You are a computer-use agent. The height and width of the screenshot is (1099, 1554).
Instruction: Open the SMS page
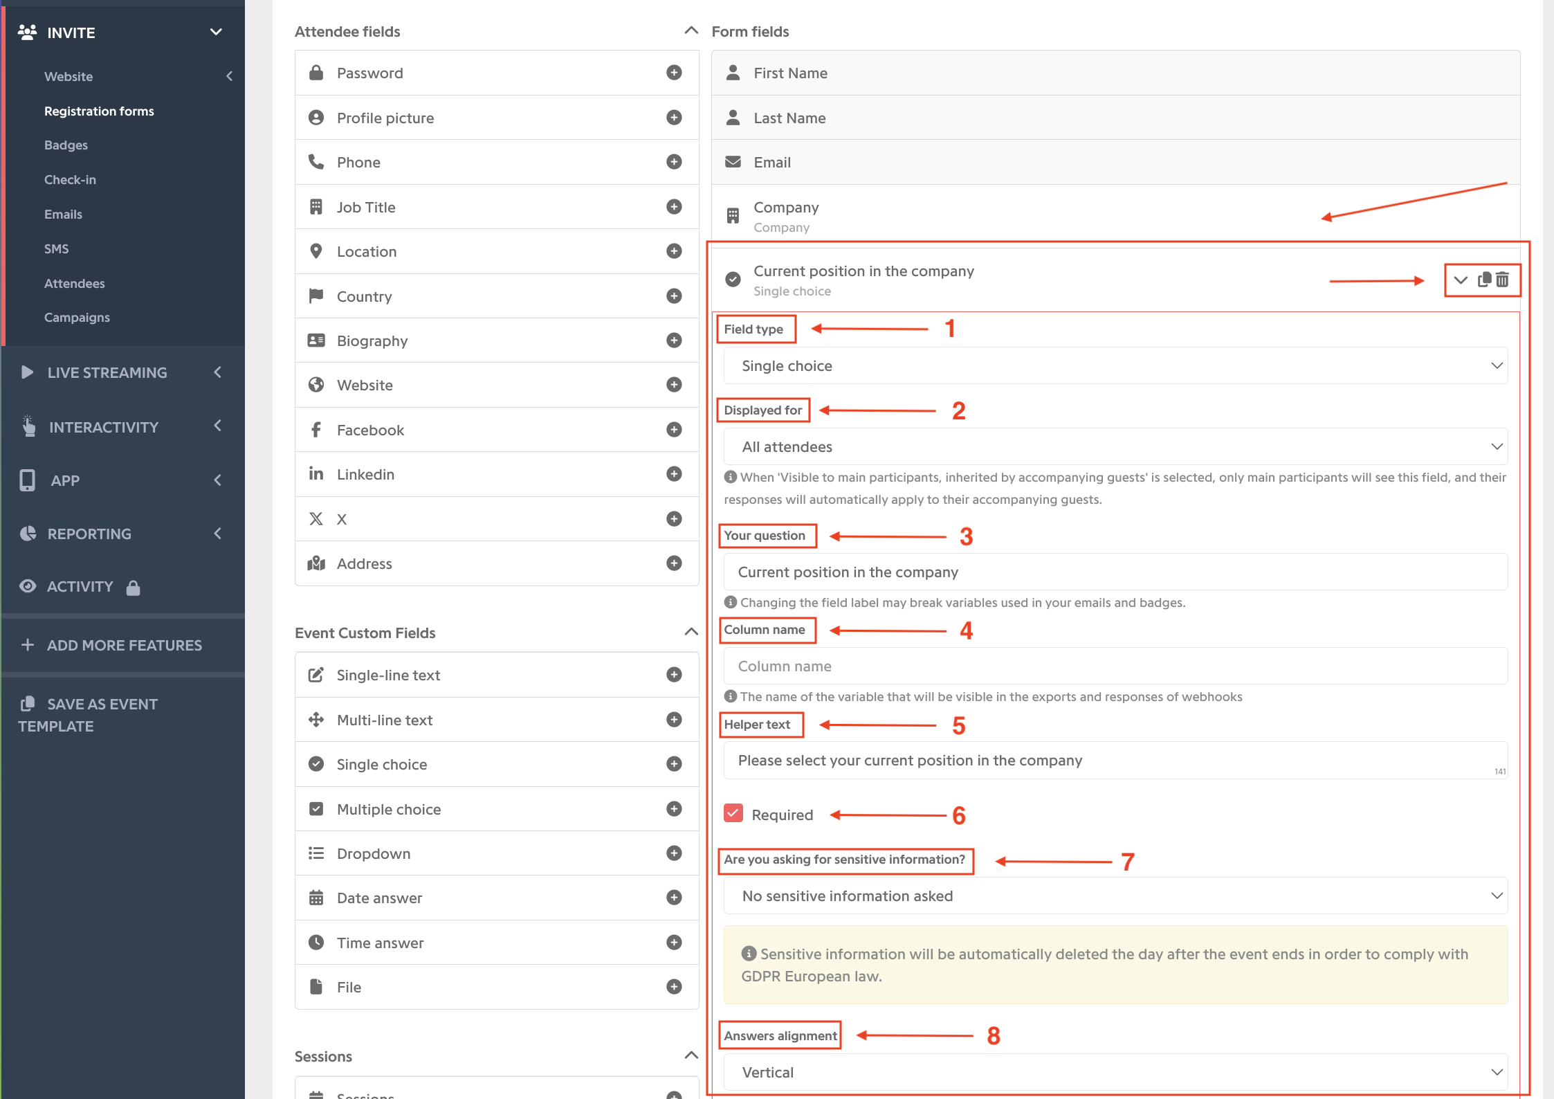click(x=56, y=249)
